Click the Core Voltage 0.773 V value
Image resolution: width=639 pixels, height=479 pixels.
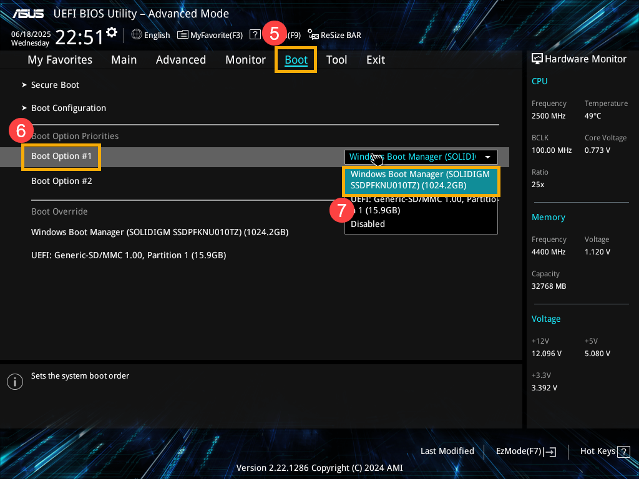pyautogui.click(x=597, y=150)
